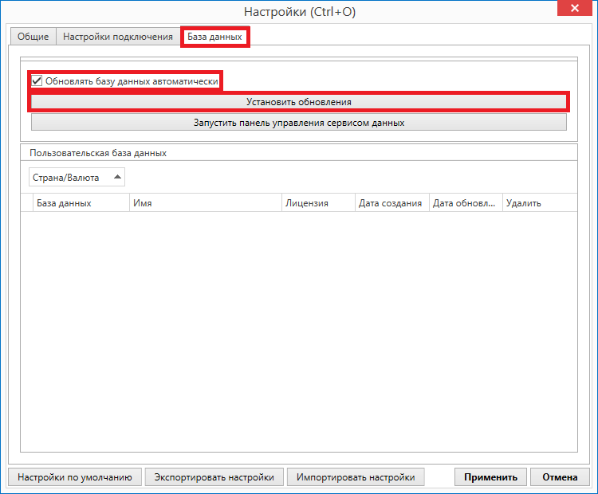Click the Пользовательская база данных heading
The width and height of the screenshot is (598, 494).
(x=98, y=153)
